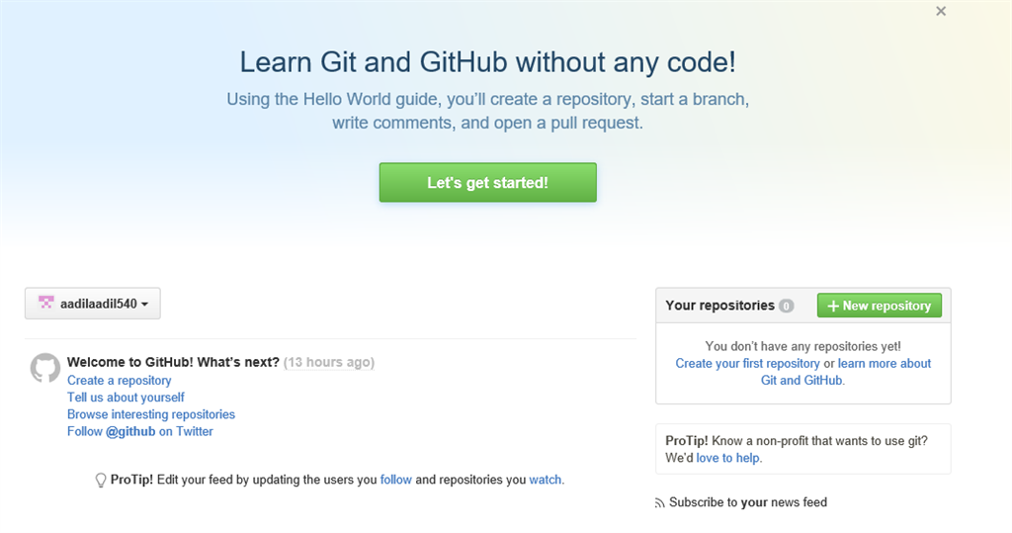Viewport: 1012px width, 533px height.
Task: Subscribe to your news feed link
Action: (x=748, y=502)
